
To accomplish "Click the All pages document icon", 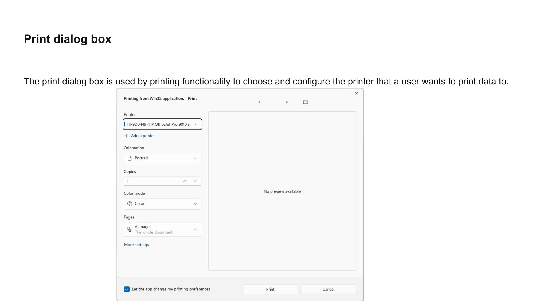I will pyautogui.click(x=130, y=229).
